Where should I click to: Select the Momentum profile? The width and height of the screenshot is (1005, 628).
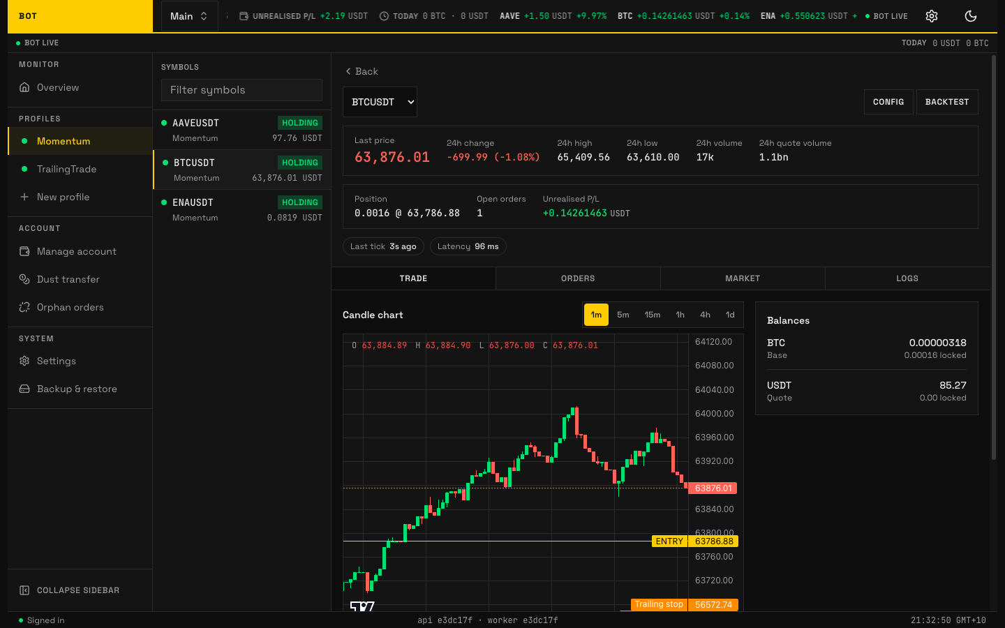(x=80, y=141)
